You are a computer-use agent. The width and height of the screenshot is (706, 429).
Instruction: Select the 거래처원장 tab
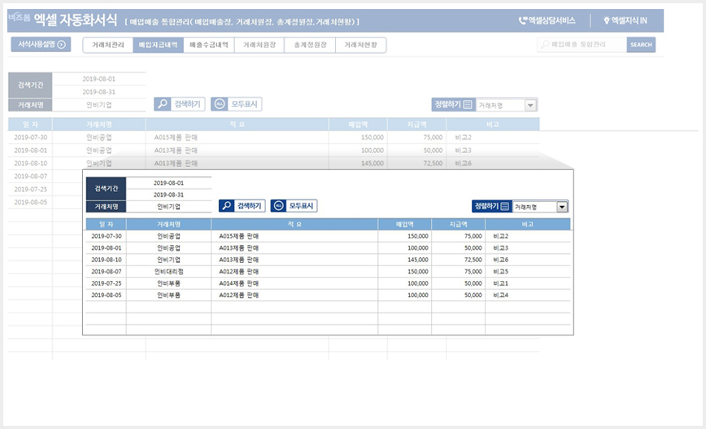[x=259, y=45]
